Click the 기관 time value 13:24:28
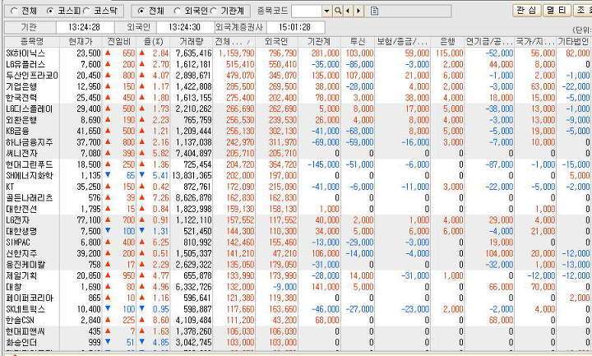This screenshot has height=356, width=592. tap(85, 27)
